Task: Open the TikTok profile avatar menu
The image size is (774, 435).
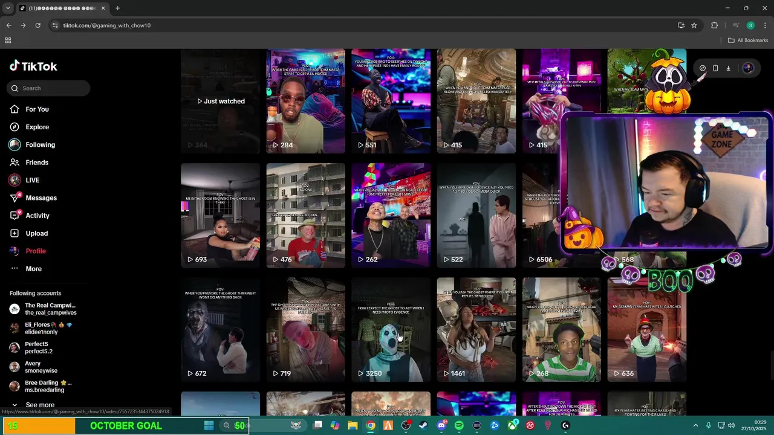Action: click(x=748, y=68)
